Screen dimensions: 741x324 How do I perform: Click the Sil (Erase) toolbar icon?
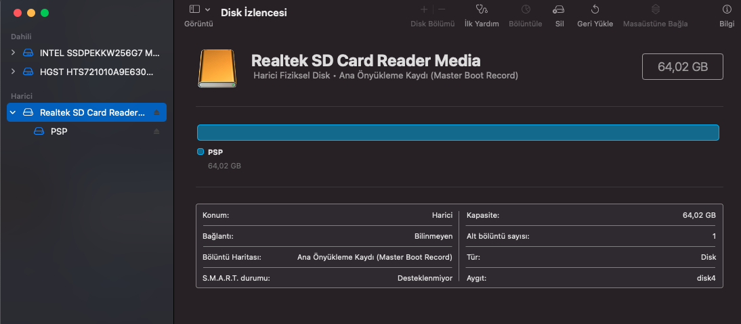pos(559,9)
